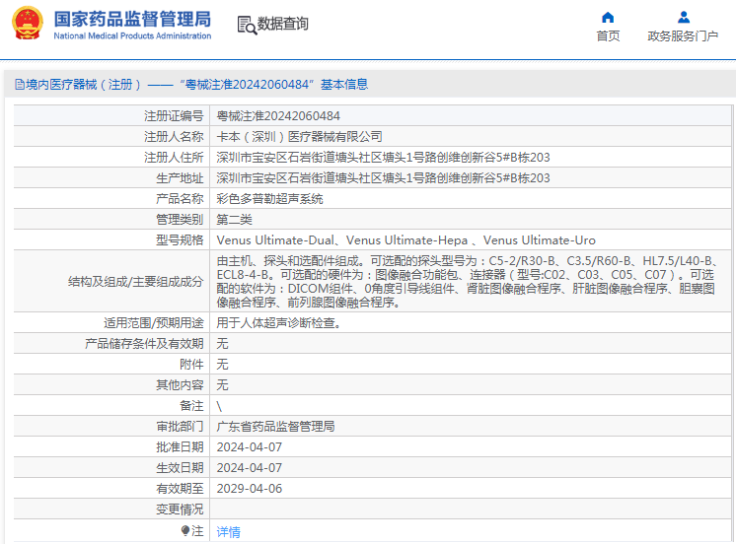Image resolution: width=736 pixels, height=544 pixels.
Task: Click the empty 变更情况 value cell
Action: pos(471,509)
